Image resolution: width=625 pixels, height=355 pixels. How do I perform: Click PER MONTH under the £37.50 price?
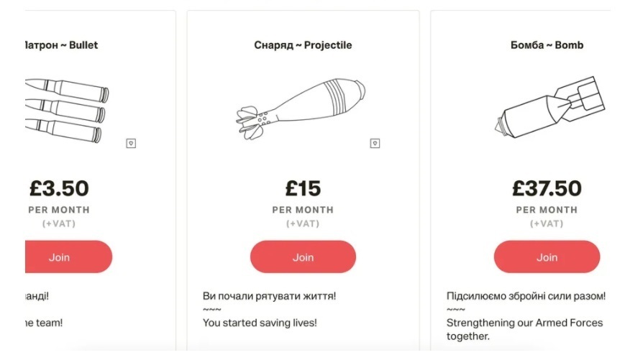(x=547, y=210)
